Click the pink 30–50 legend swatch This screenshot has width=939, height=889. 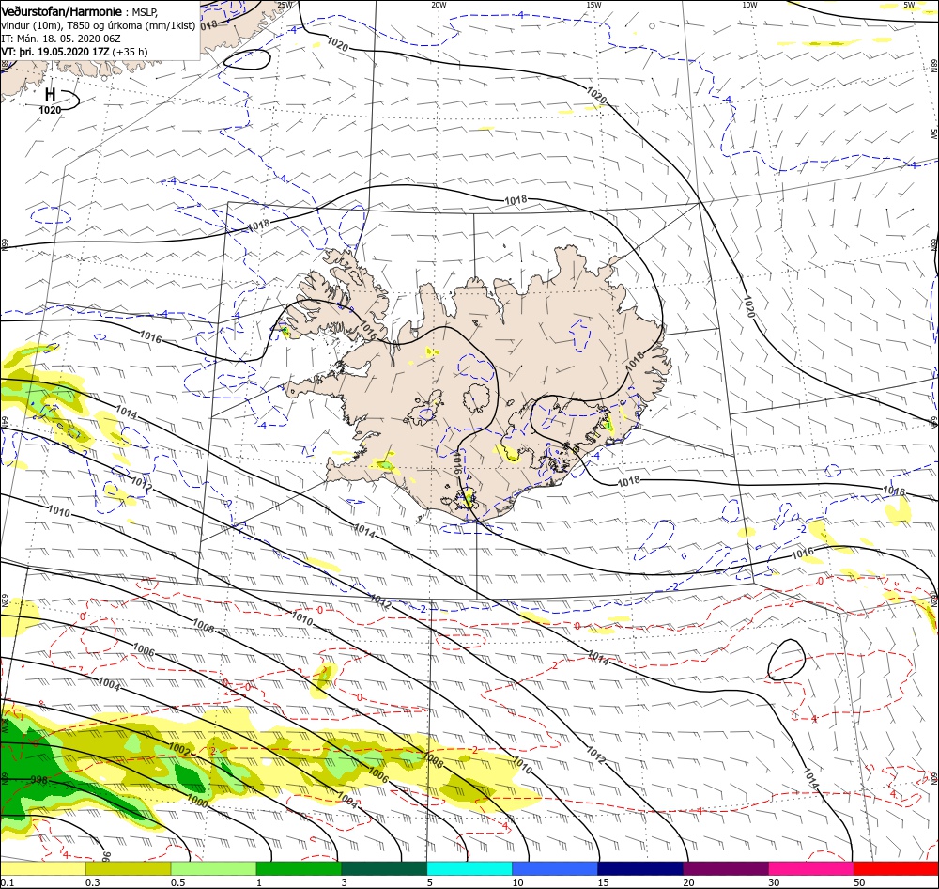point(811,868)
